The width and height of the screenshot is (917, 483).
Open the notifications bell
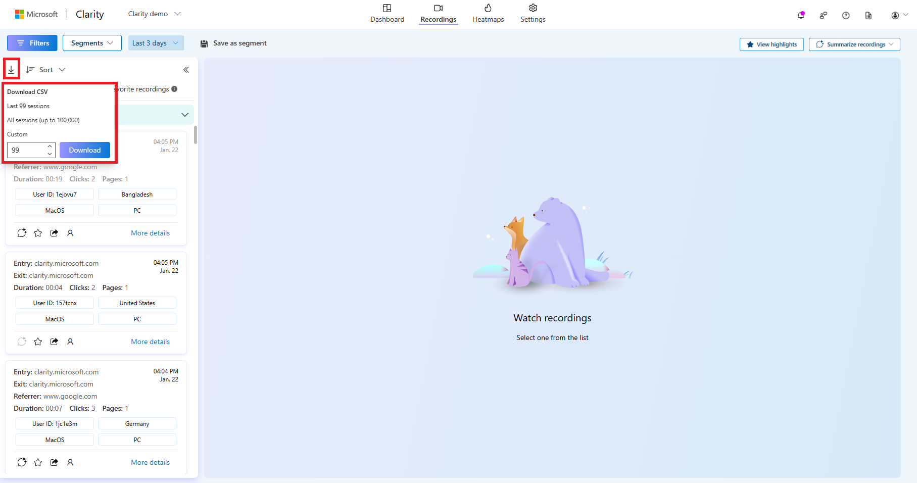click(801, 15)
